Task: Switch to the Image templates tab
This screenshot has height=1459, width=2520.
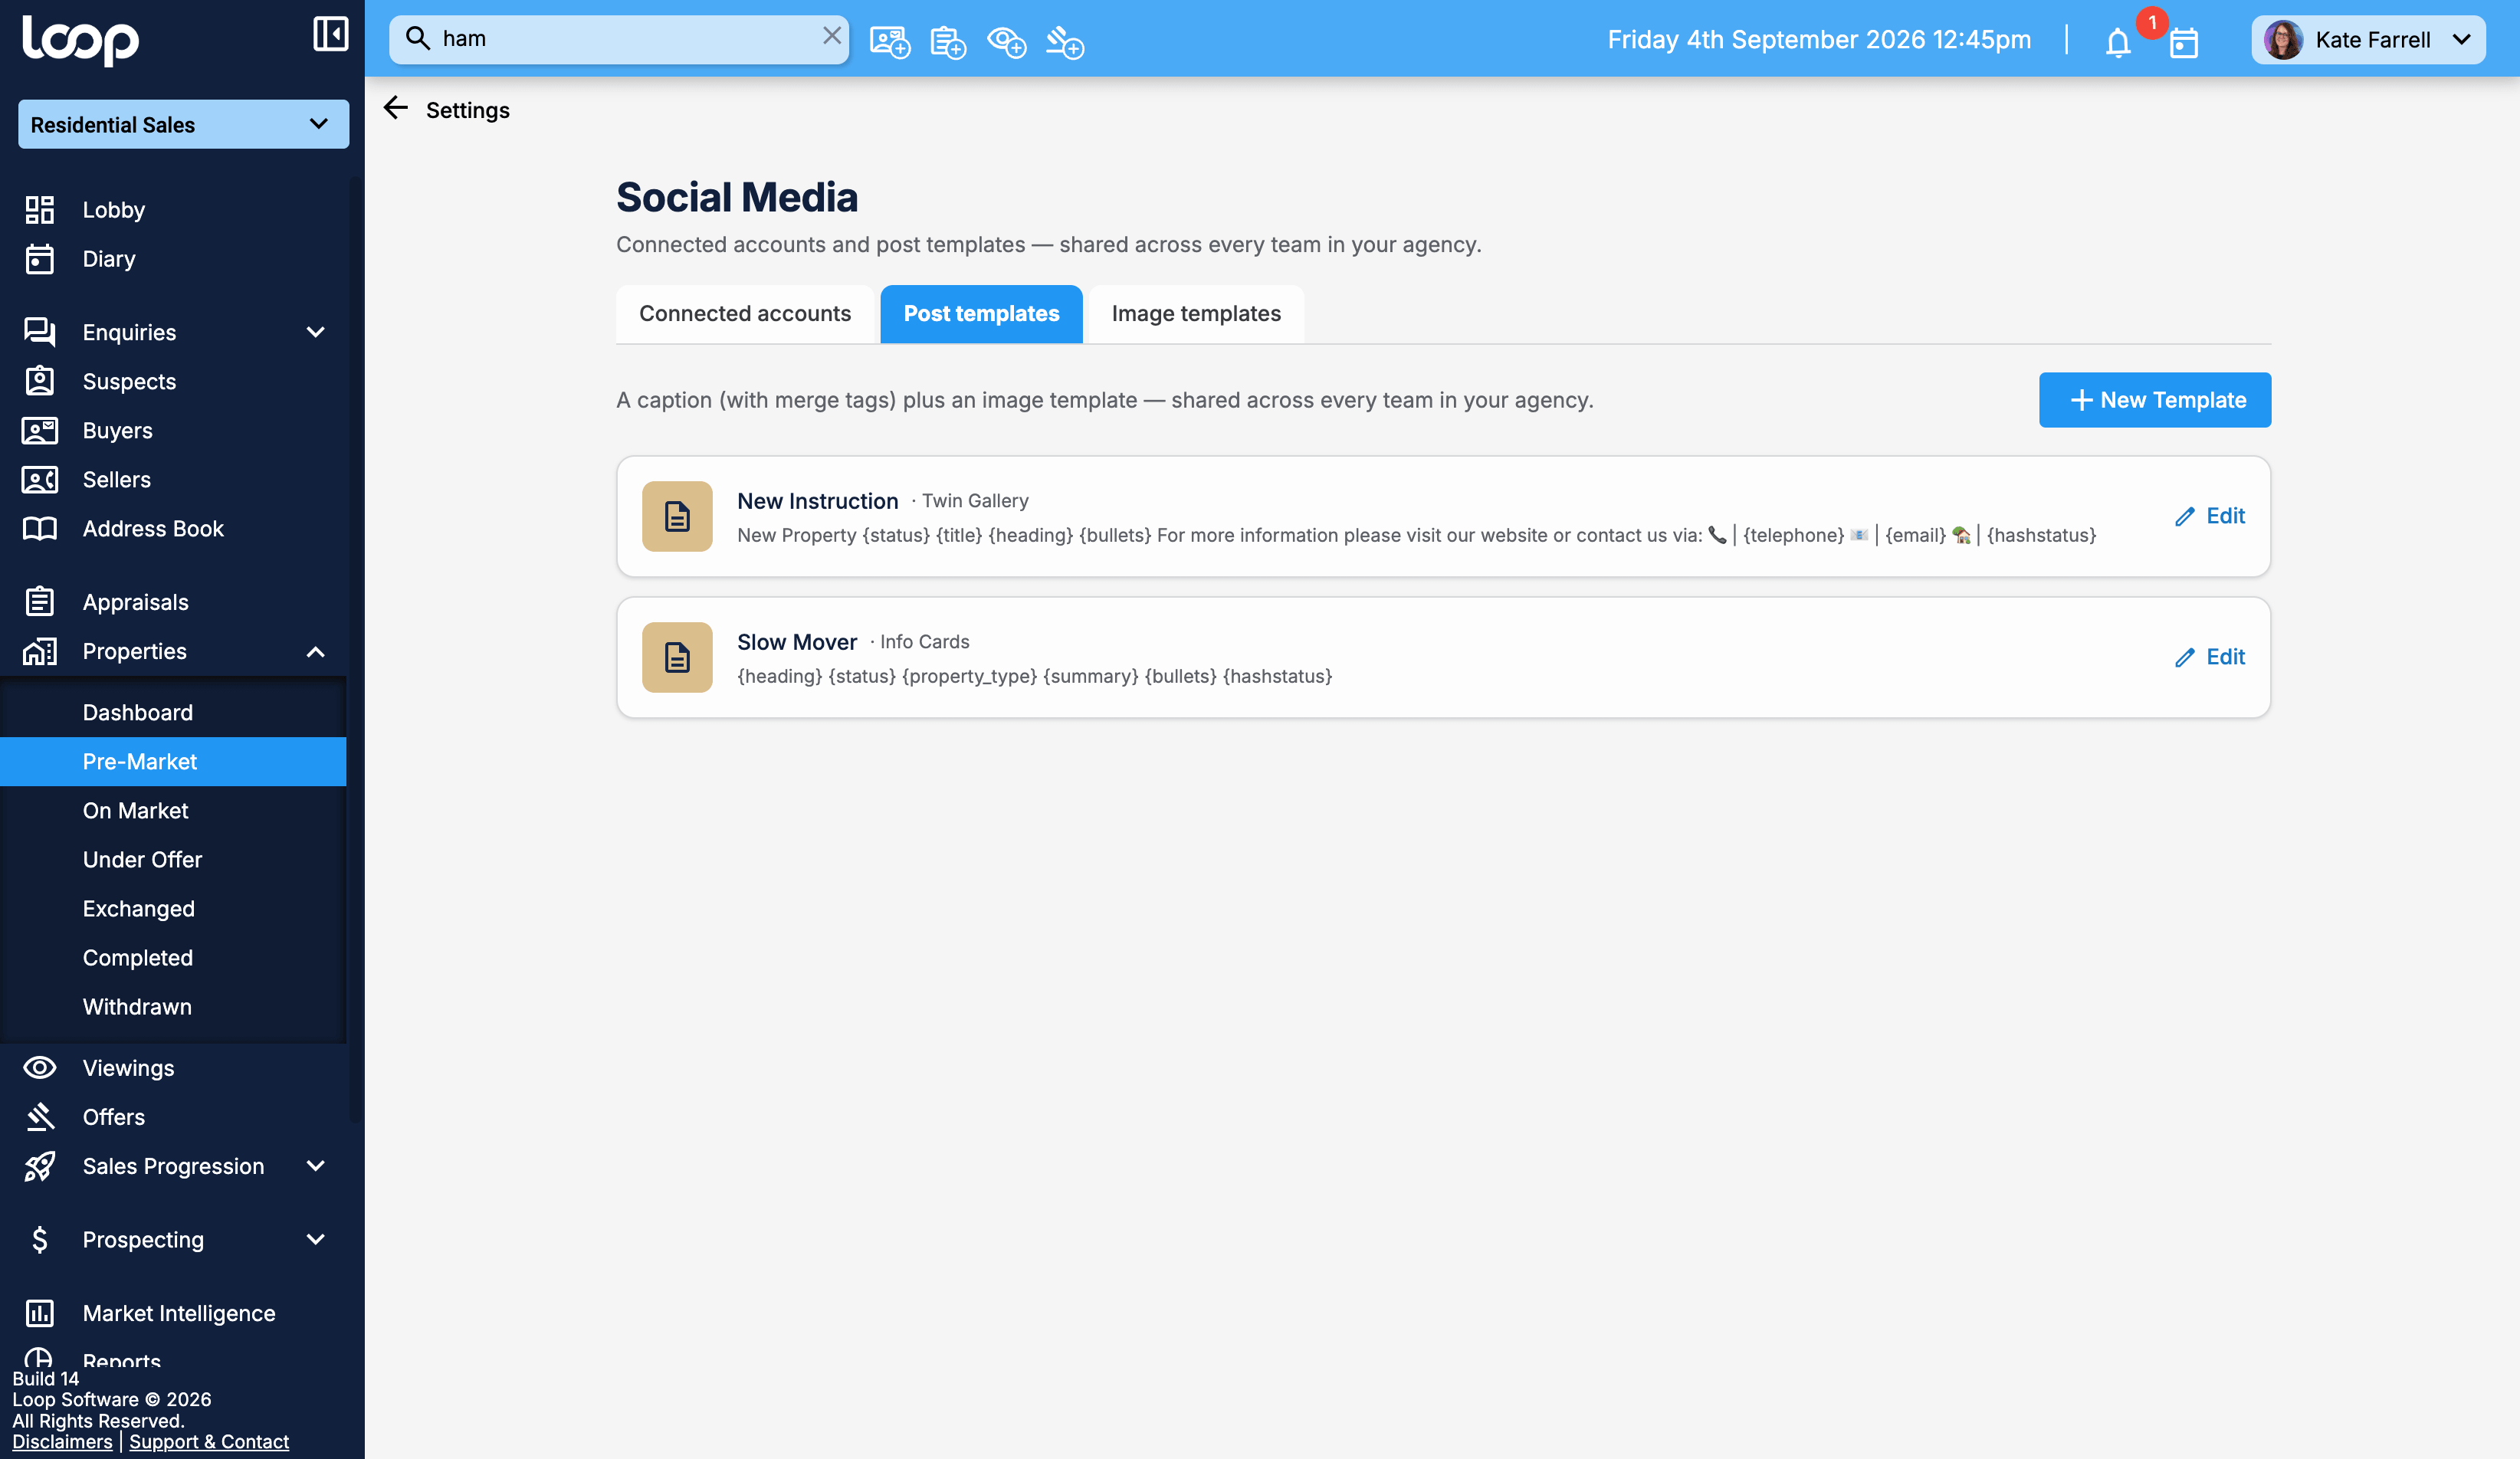Action: [x=1196, y=314]
